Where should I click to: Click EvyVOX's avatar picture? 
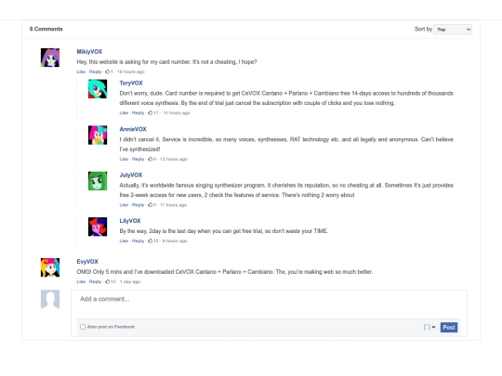pos(50,267)
